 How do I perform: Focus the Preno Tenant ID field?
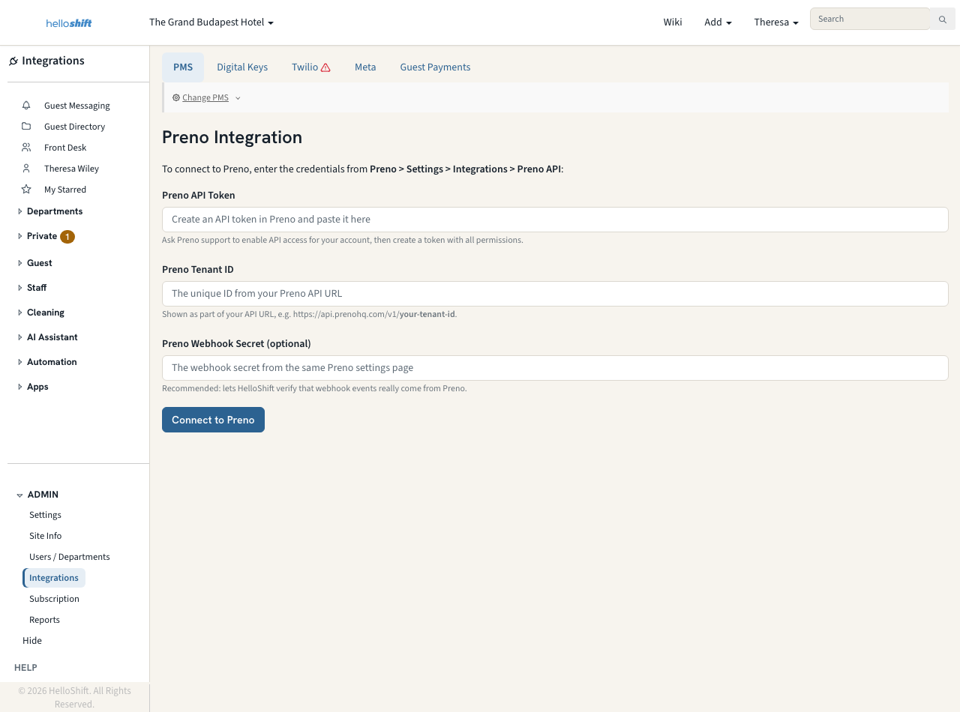(555, 294)
